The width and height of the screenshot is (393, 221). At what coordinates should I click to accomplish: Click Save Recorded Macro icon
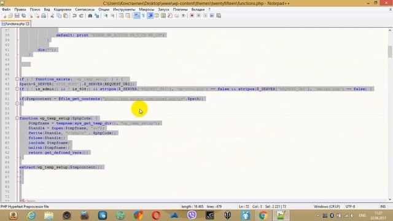[219, 16]
